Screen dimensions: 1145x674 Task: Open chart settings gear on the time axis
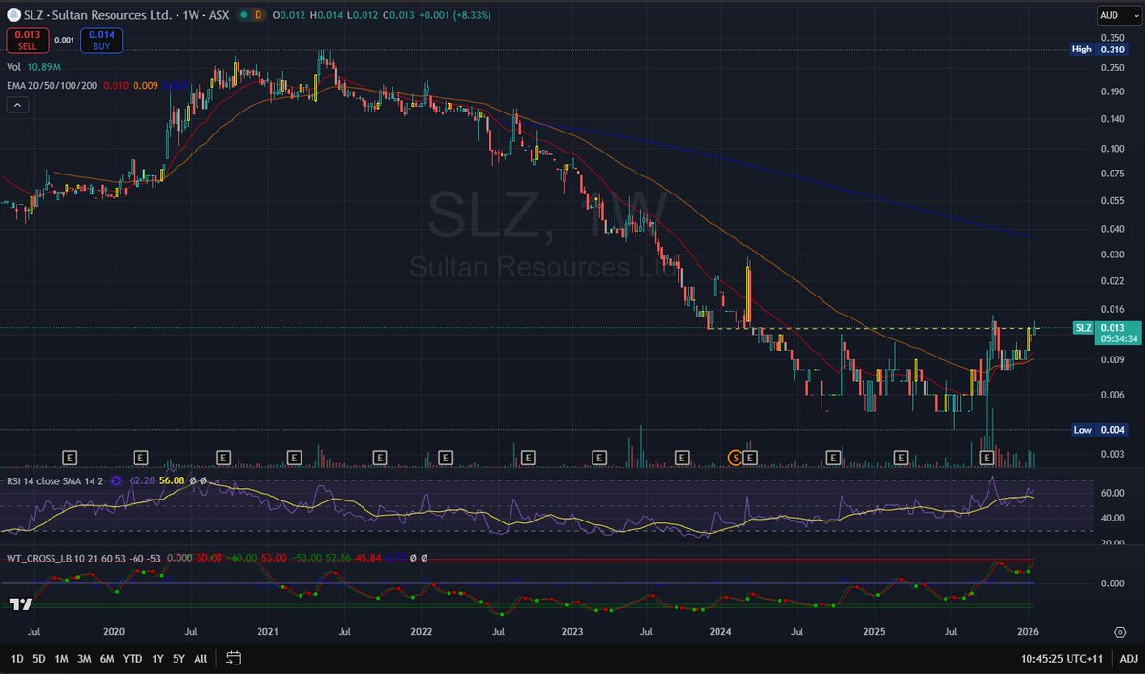pyautogui.click(x=1121, y=631)
